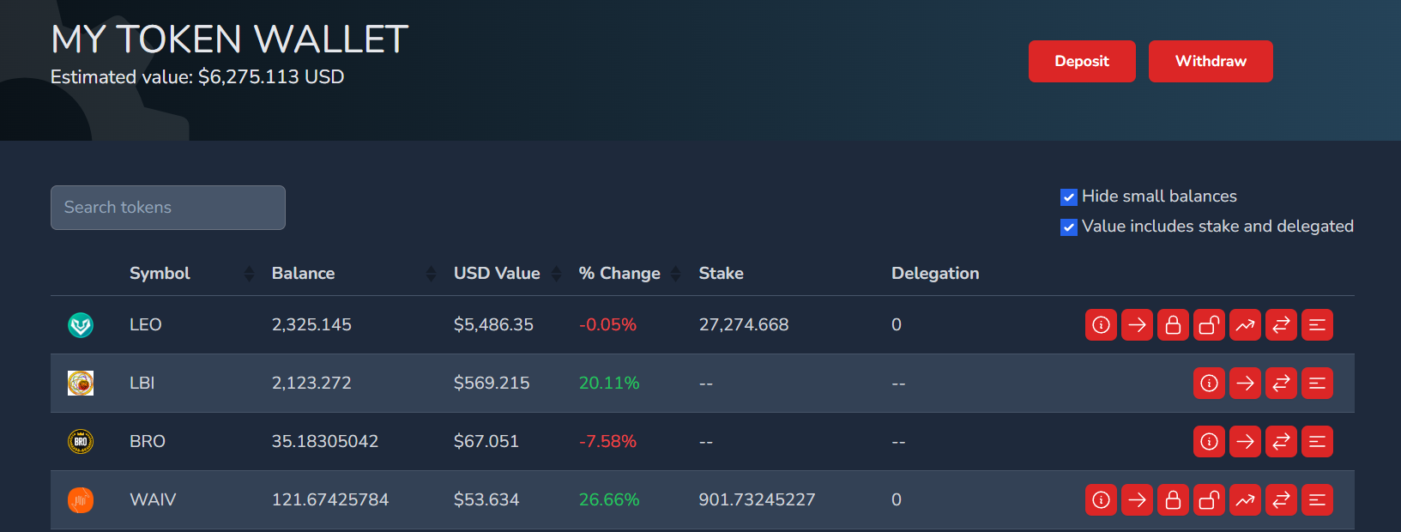The image size is (1401, 532).
Task: Click the closed lock stake icon for LEO
Action: (1173, 325)
